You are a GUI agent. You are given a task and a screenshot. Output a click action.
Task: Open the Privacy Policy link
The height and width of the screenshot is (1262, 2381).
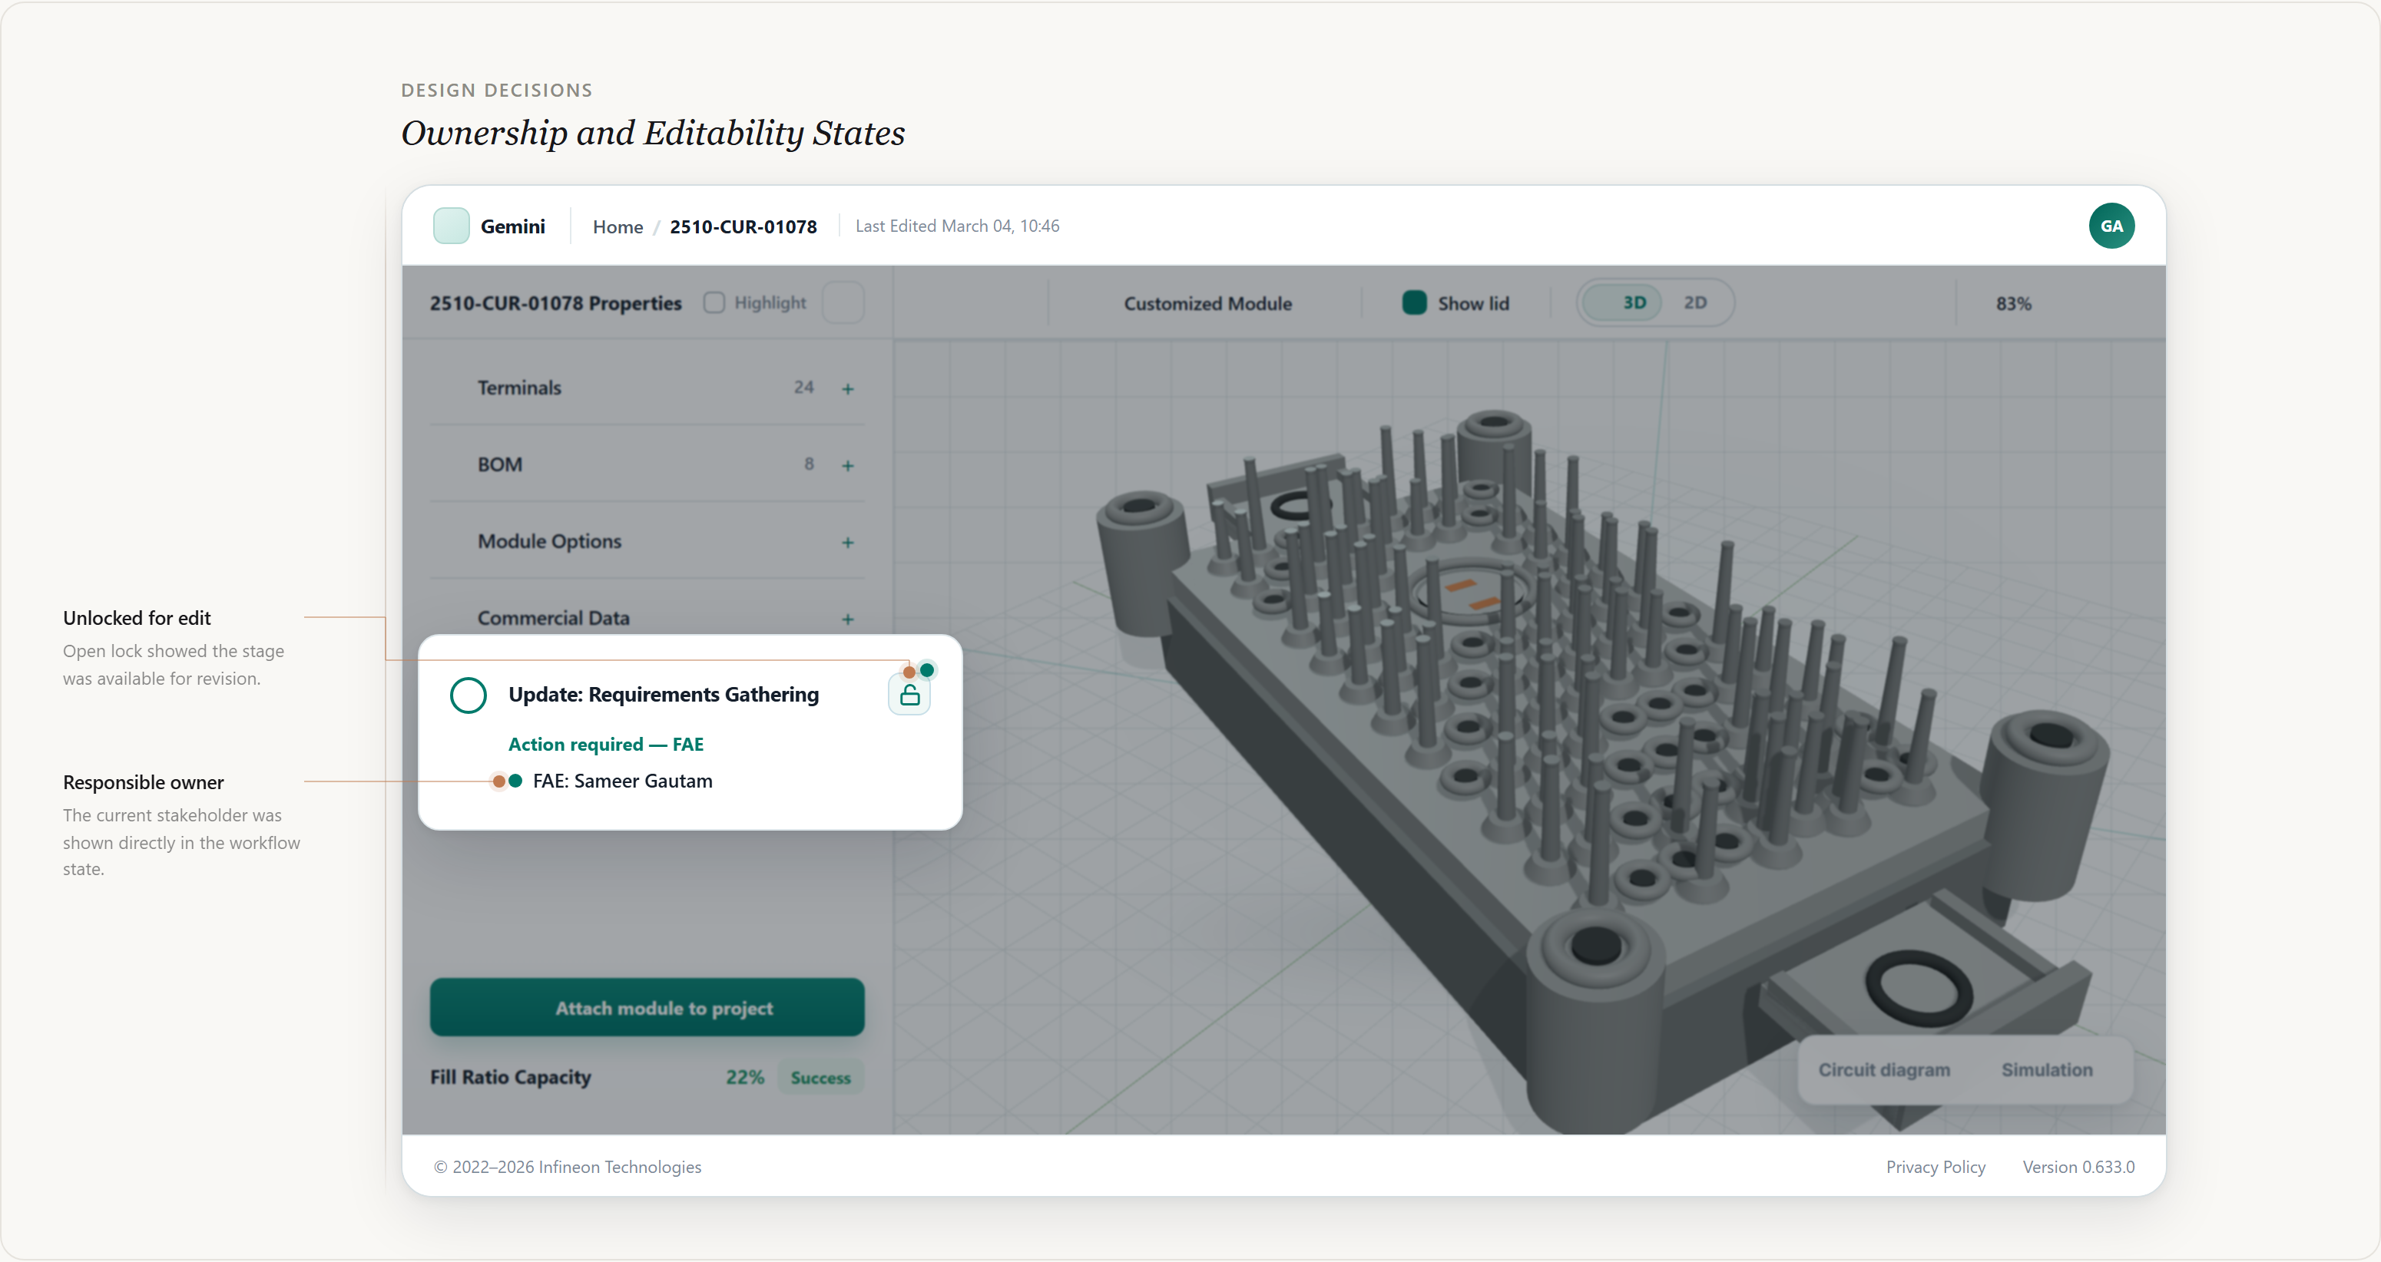click(x=1936, y=1167)
